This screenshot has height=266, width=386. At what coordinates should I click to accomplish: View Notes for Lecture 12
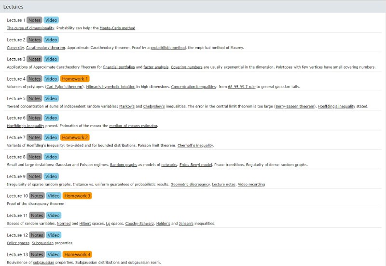(x=37, y=235)
